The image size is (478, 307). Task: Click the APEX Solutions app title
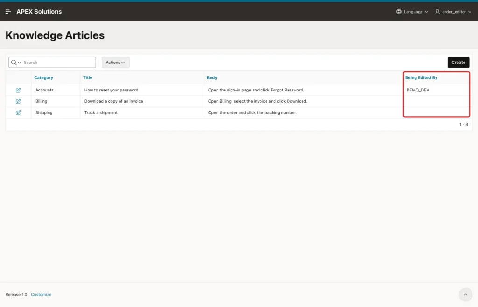(x=39, y=12)
